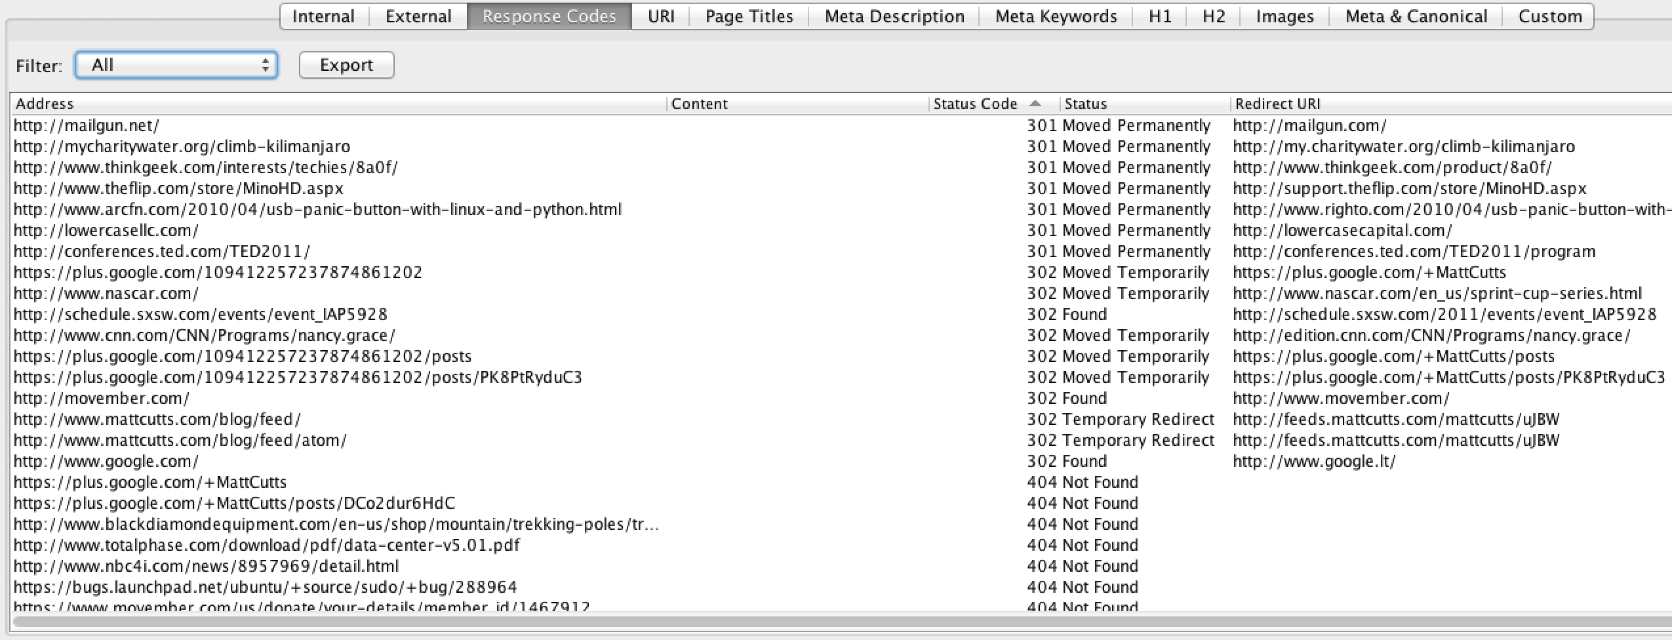The height and width of the screenshot is (640, 1672).
Task: Click redirect URI righto.com usb-panic-button
Action: coord(1452,209)
